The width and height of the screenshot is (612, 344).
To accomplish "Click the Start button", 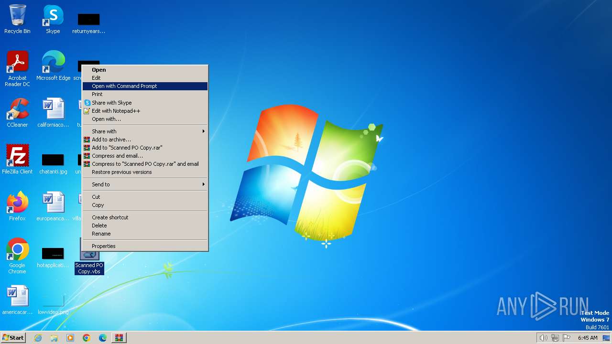I will coord(13,338).
